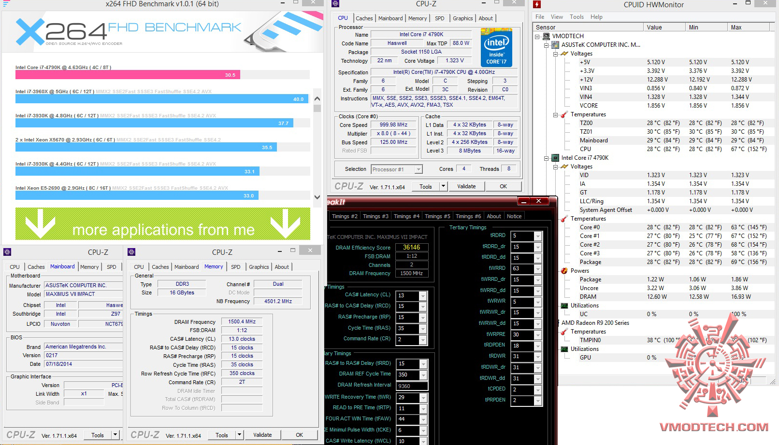
Task: Click the thermometer icon above TMPIN0
Action: point(564,332)
